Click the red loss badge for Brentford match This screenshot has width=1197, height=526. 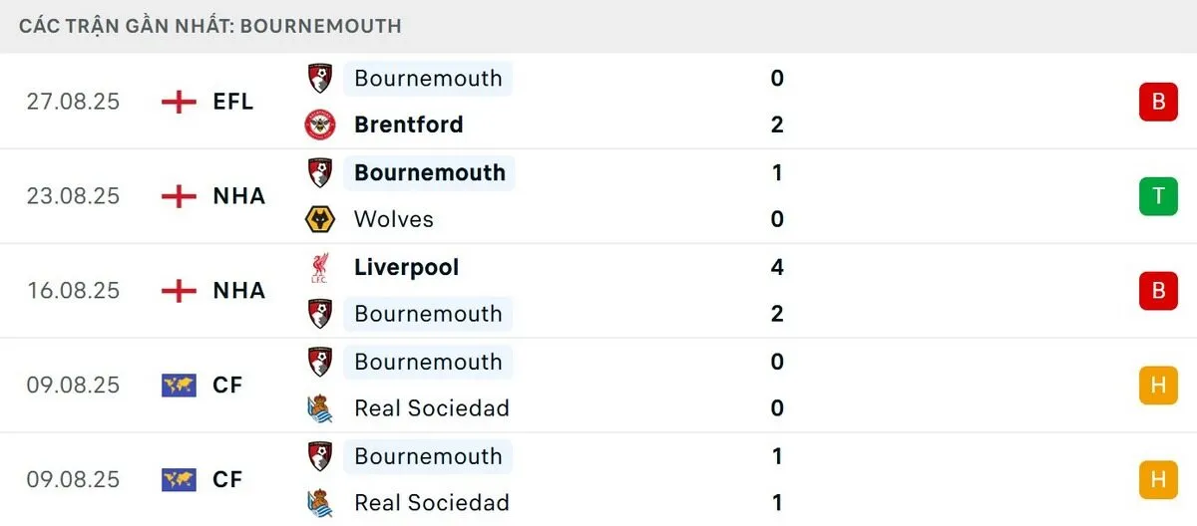coord(1158,102)
